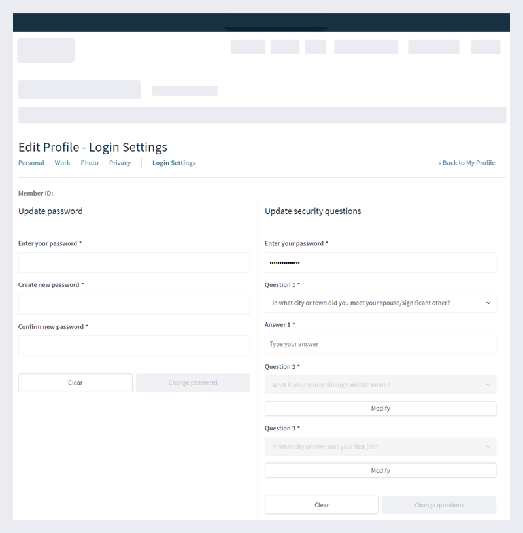
Task: Switch to the Photo tab
Action: [90, 163]
